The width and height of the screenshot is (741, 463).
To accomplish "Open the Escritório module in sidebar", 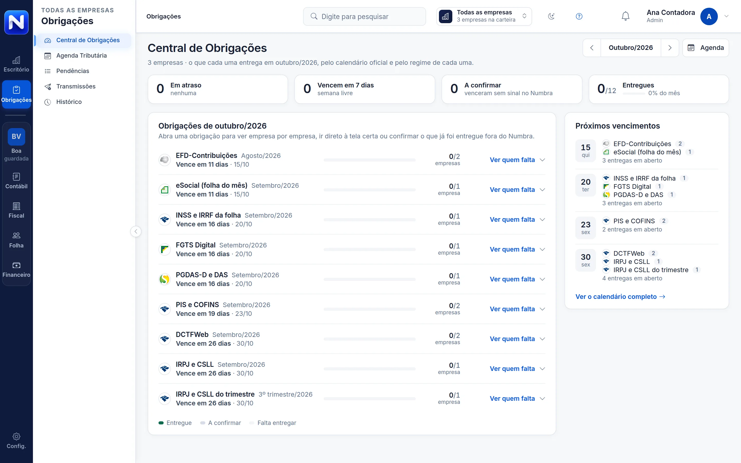I will tap(16, 64).
